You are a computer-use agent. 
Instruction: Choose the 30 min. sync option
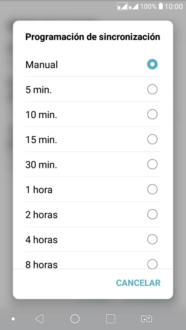pos(93,165)
